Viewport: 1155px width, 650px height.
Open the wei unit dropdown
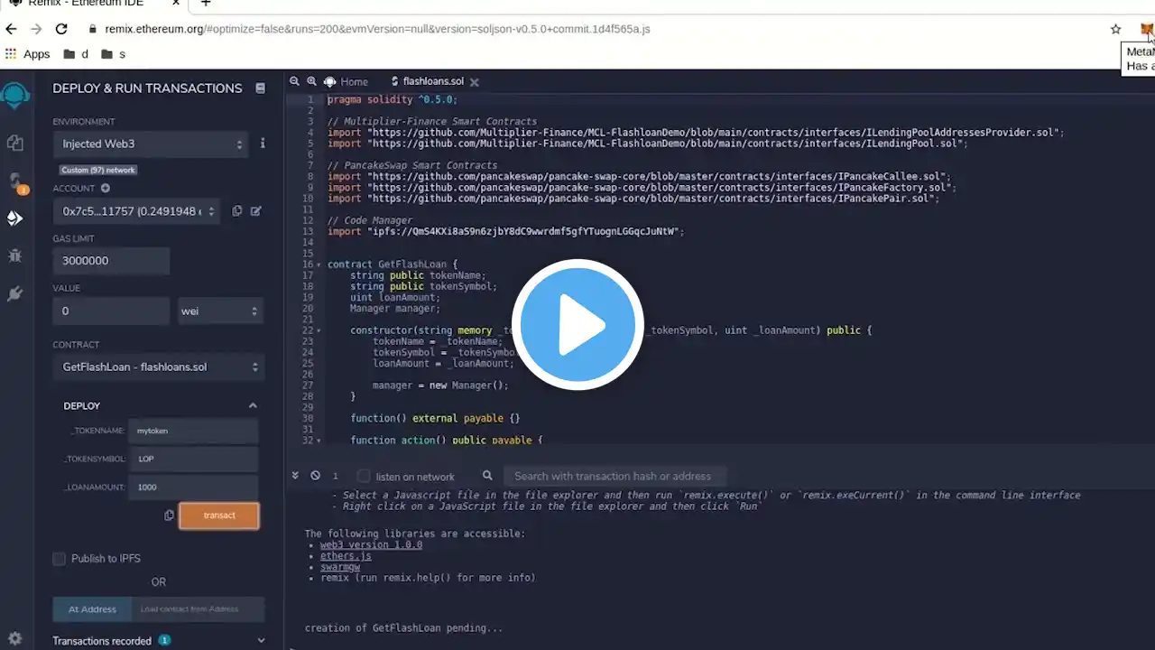220,311
